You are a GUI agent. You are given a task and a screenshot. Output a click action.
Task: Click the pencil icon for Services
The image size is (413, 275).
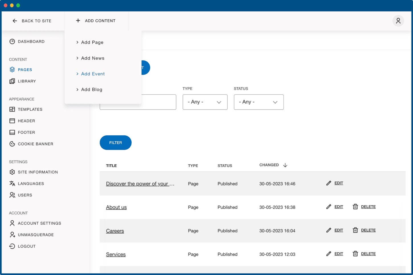pos(329,254)
